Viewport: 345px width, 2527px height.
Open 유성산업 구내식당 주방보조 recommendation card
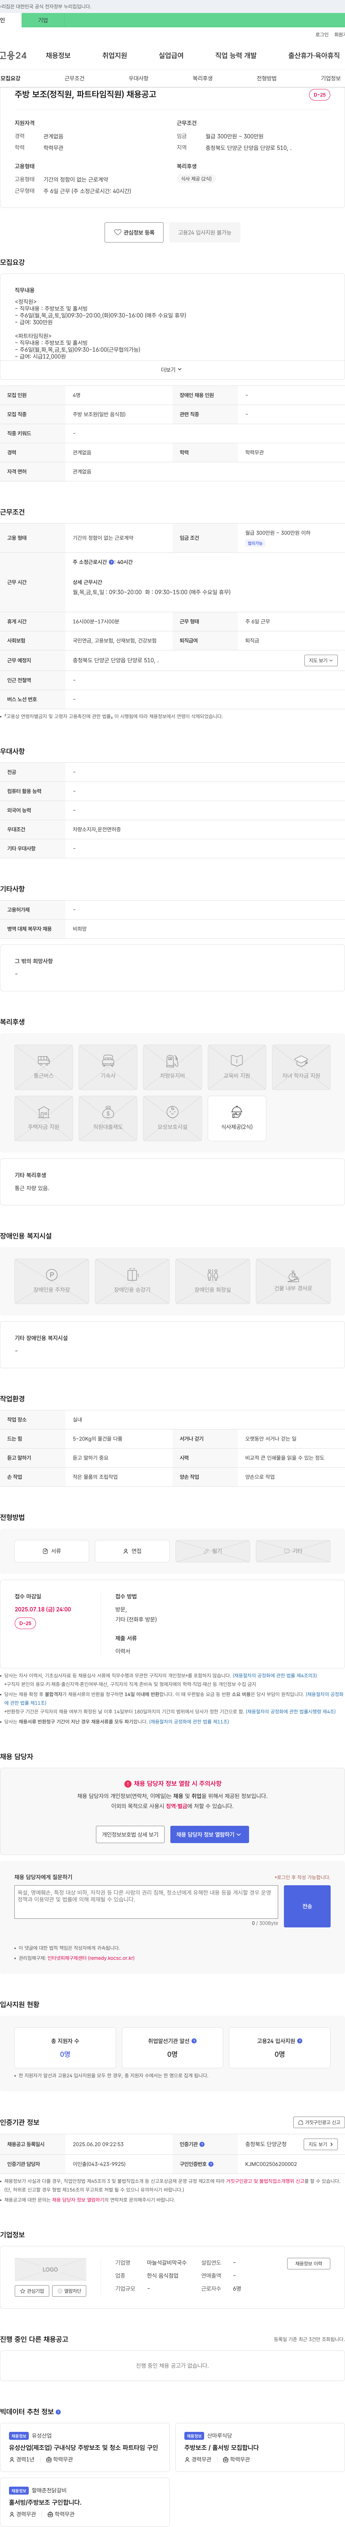pyautogui.click(x=86, y=2447)
